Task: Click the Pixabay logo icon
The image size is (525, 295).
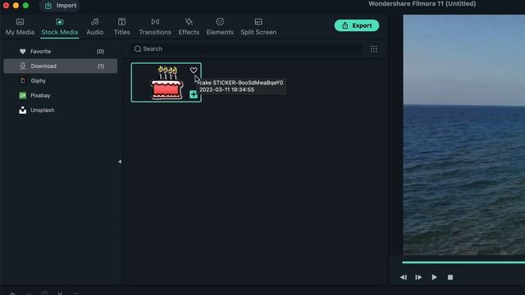Action: click(22, 95)
